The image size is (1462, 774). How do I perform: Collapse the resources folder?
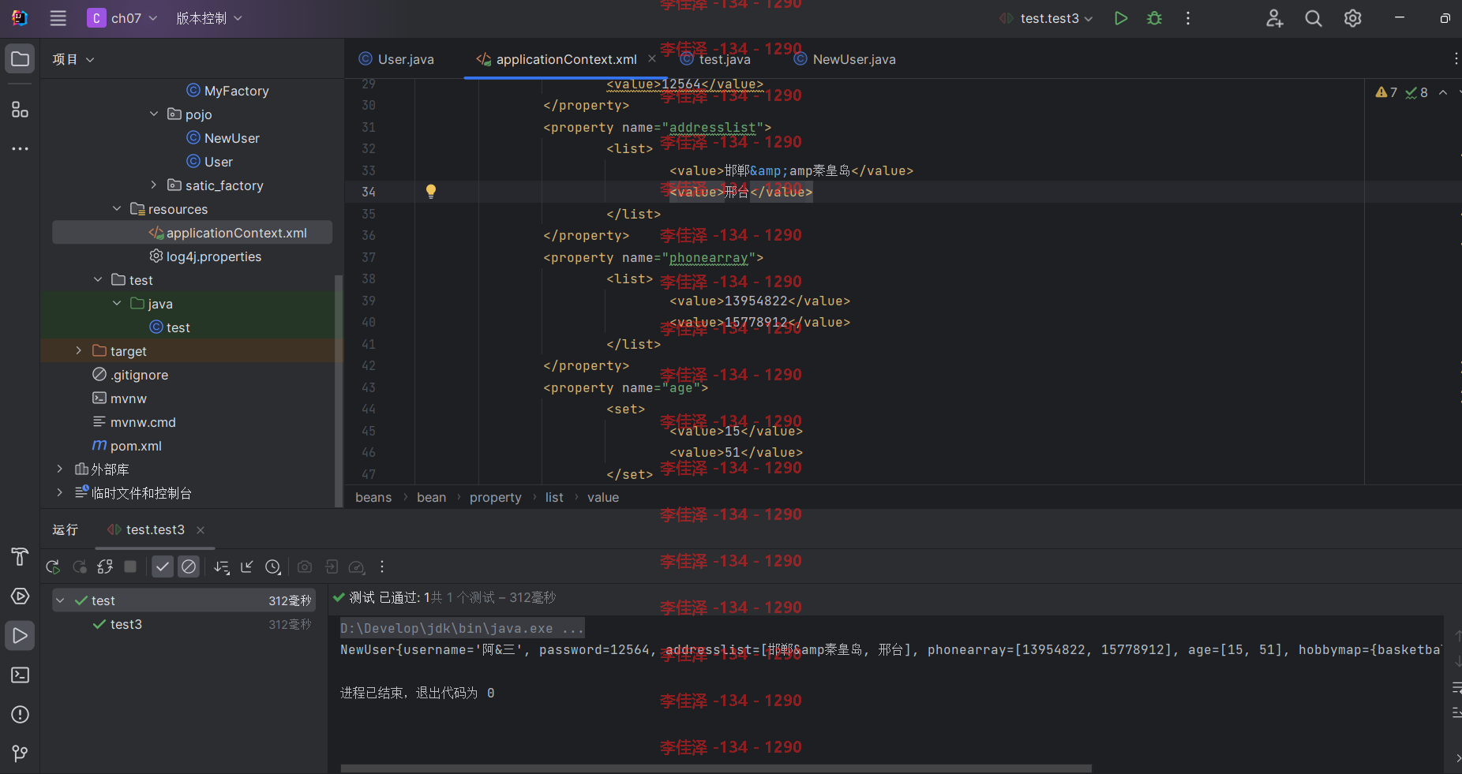(117, 209)
